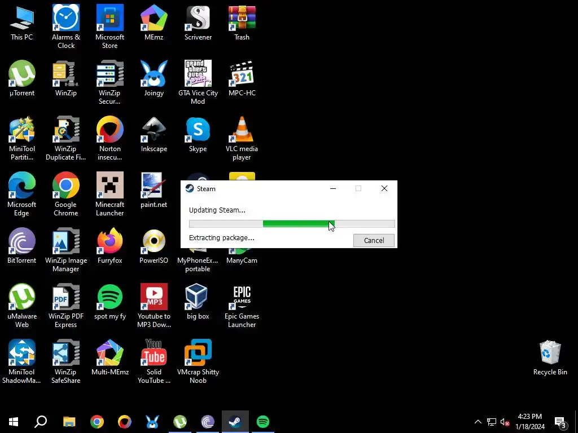Select the Skype desktop icon
The width and height of the screenshot is (578, 433).
[198, 134]
